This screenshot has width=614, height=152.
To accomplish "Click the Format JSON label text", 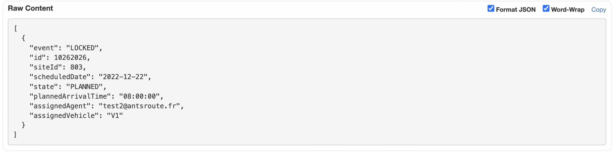I will 516,9.
